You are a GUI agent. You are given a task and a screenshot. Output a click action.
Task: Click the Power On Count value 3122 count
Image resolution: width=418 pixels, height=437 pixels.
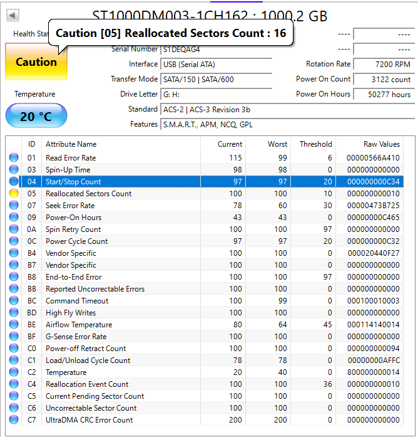[x=384, y=80]
